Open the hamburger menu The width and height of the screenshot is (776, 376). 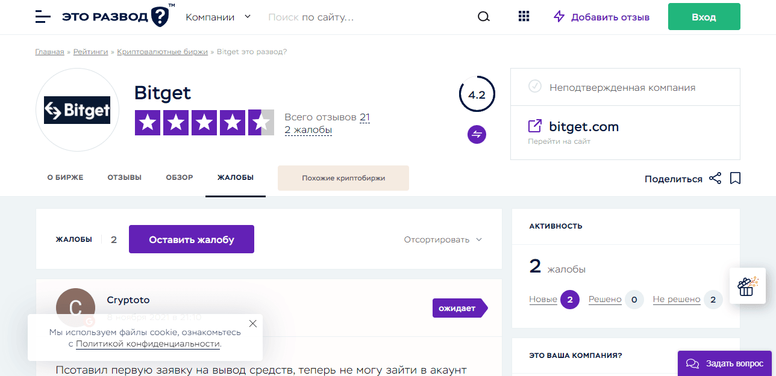(x=42, y=16)
